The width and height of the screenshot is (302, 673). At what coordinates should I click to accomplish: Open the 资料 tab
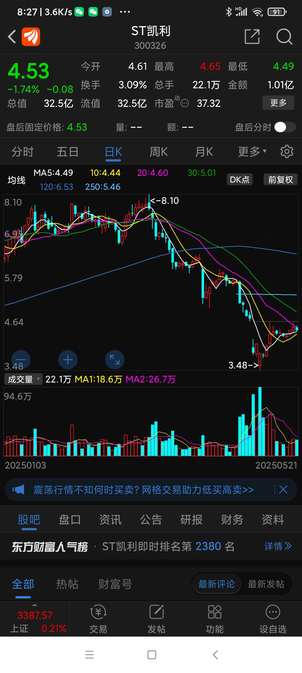[x=273, y=520]
